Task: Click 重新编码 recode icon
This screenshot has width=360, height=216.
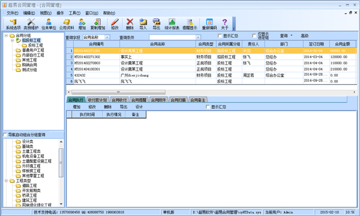Action: click(x=209, y=24)
